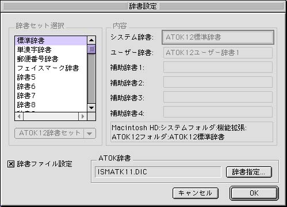Open the 辞書指定... dialog
This screenshot has width=287, height=207.
249,172
